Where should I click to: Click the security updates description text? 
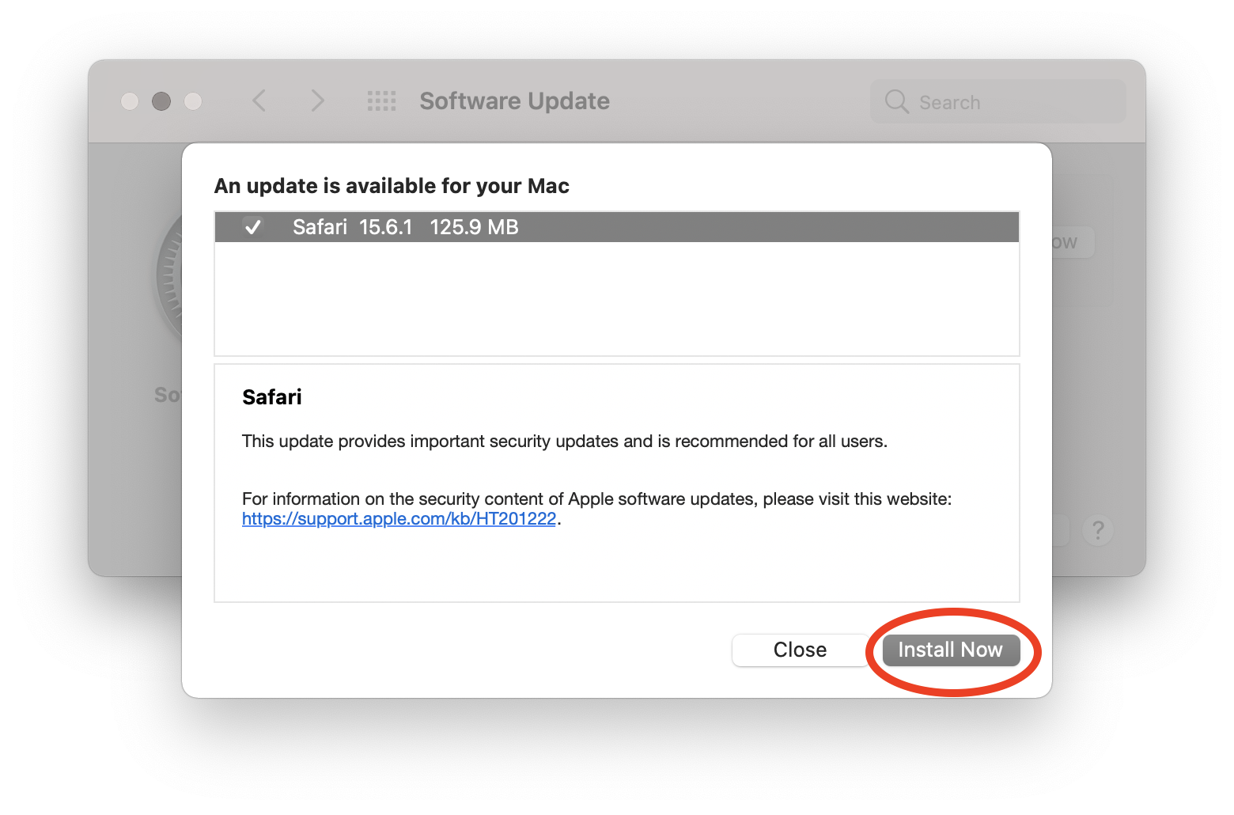coord(564,442)
